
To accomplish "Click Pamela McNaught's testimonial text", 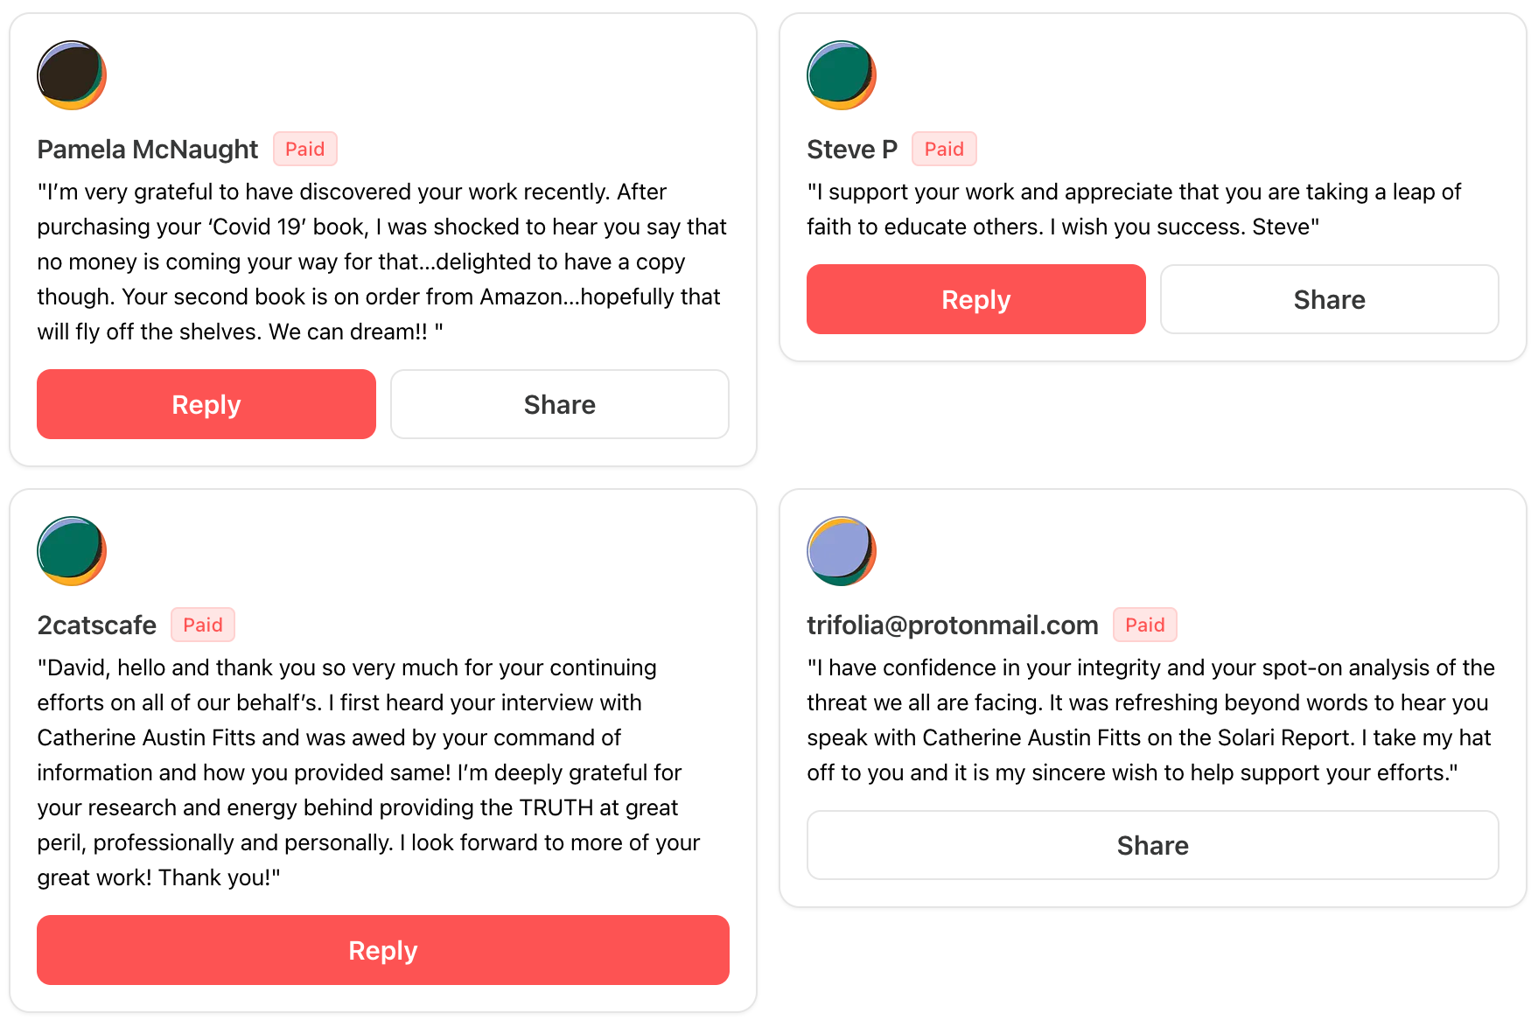I will tap(381, 262).
